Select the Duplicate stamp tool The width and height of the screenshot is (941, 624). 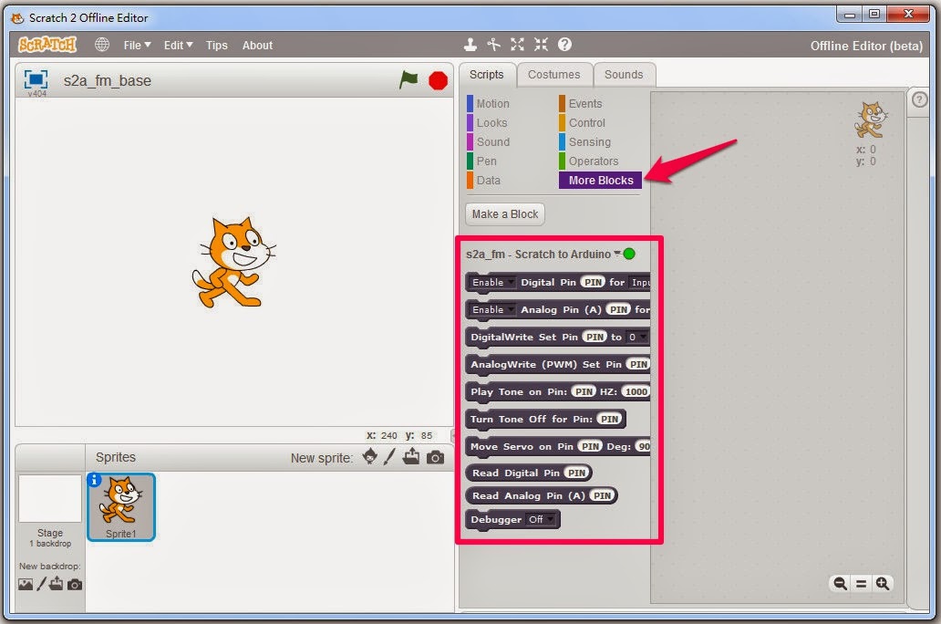[470, 45]
